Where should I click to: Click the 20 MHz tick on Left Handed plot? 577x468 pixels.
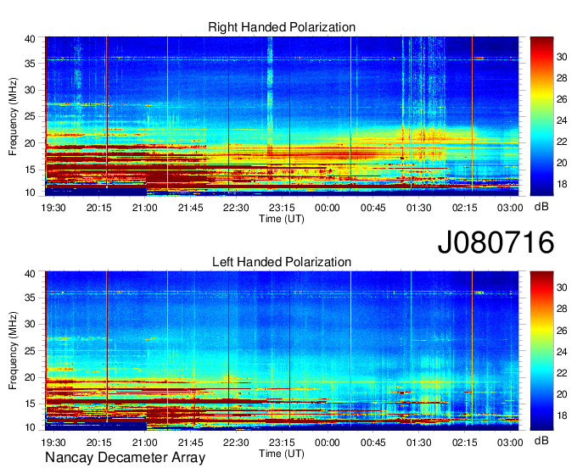pos(30,377)
